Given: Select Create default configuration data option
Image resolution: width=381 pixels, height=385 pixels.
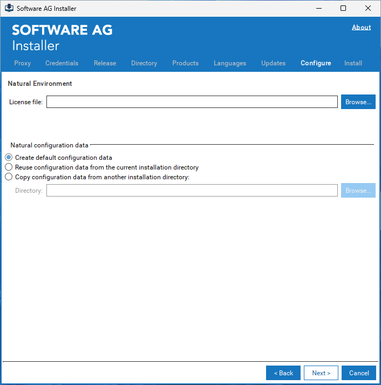Looking at the screenshot, I should pos(9,158).
